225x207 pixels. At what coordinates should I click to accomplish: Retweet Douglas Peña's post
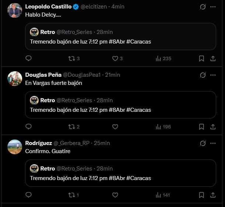click(72, 127)
